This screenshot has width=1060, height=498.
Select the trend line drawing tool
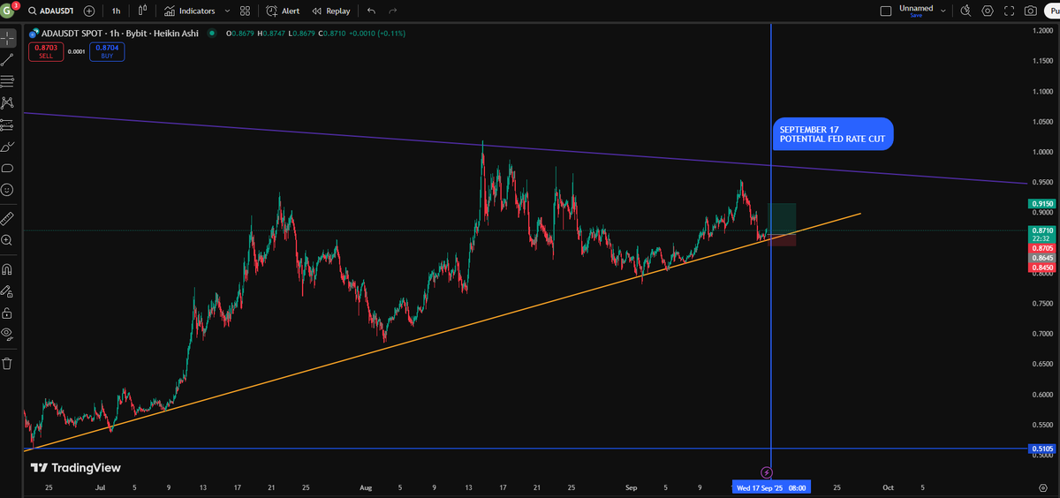click(8, 60)
